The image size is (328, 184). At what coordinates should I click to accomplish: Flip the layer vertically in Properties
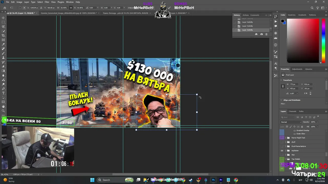click(x=310, y=93)
